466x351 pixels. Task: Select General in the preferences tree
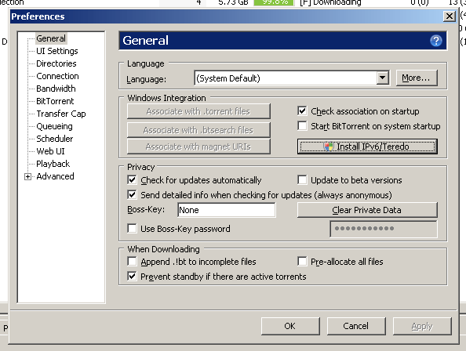coord(51,38)
